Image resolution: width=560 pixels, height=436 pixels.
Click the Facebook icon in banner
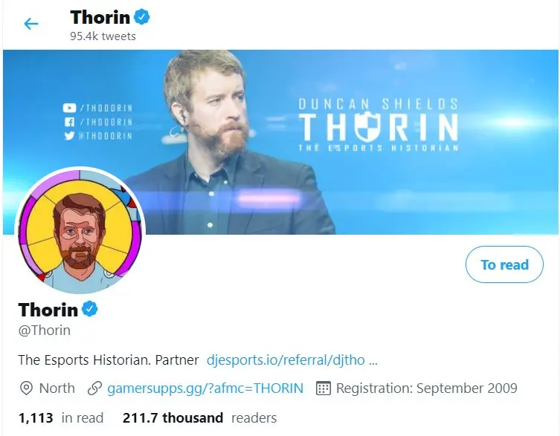(x=69, y=122)
